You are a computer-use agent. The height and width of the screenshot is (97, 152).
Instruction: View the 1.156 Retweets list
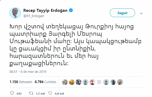tap(21, 82)
